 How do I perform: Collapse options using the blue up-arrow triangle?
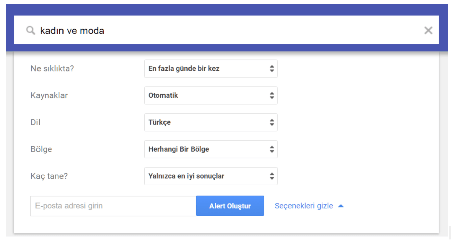[x=340, y=206]
